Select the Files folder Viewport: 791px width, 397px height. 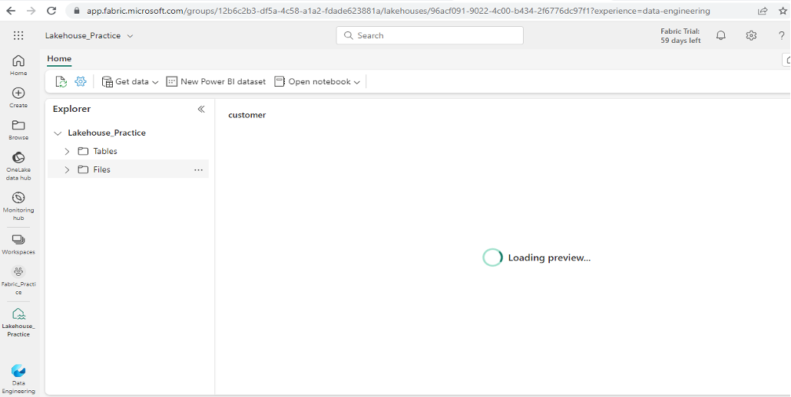click(x=101, y=170)
